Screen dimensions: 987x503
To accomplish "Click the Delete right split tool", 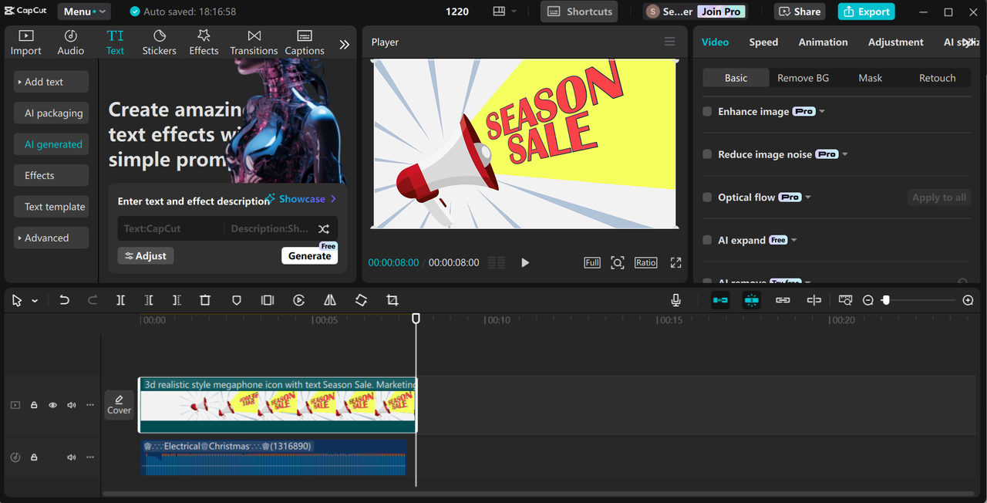I will click(177, 300).
